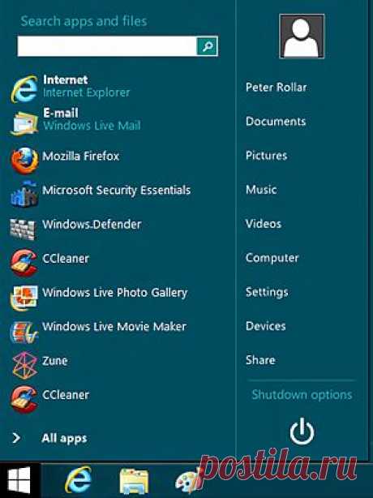Image resolution: width=373 pixels, height=498 pixels.
Task: Click the Zune icon
Action: pyautogui.click(x=25, y=365)
